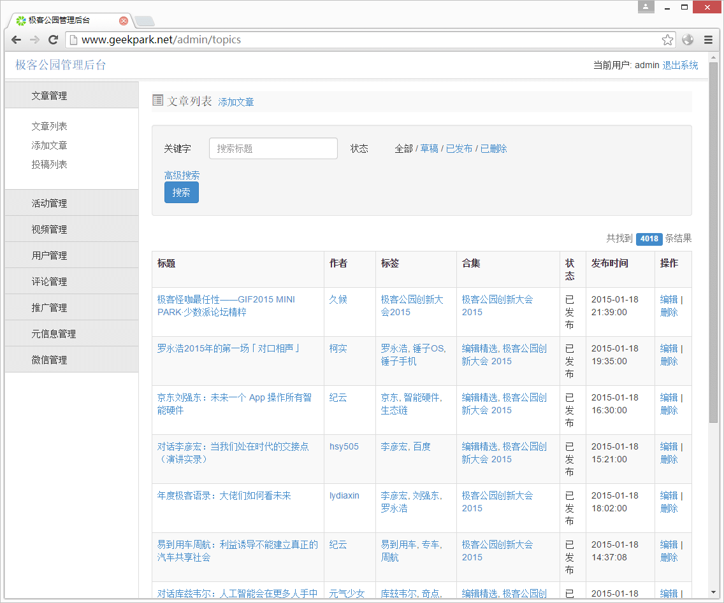Screen dimensions: 724x603
Task: Open article 易到用车周航 利益诱导
Action: pyautogui.click(x=237, y=551)
